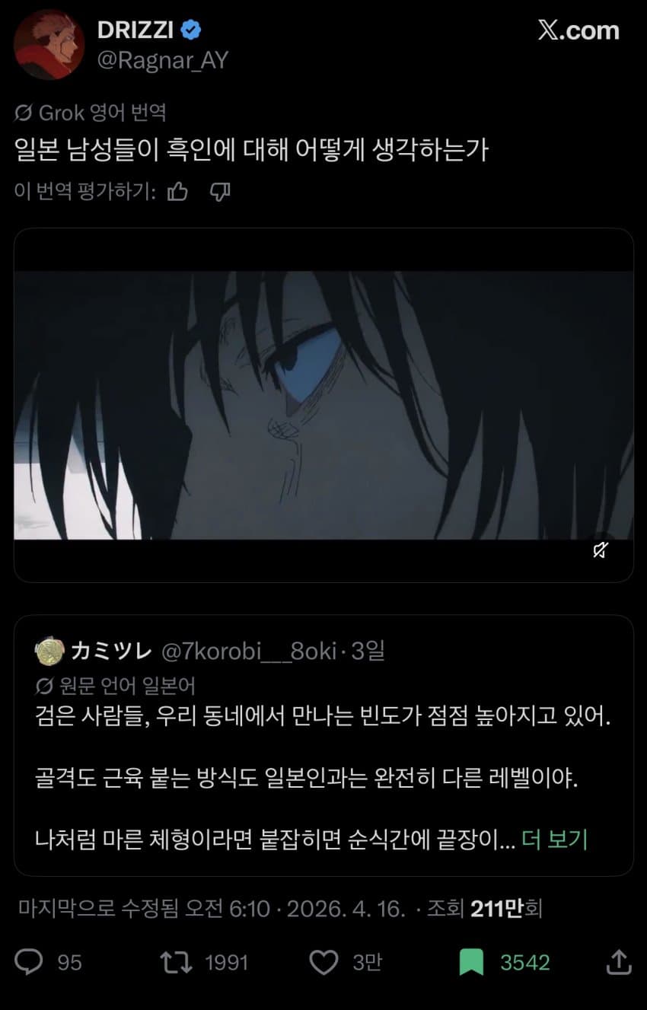Toggle the 원문 언어 일본어 translation label

coord(116,686)
